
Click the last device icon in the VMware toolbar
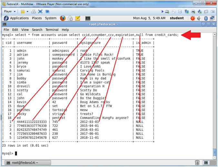(x=213, y=12)
